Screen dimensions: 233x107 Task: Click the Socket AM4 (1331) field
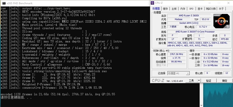(x=189, y=23)
